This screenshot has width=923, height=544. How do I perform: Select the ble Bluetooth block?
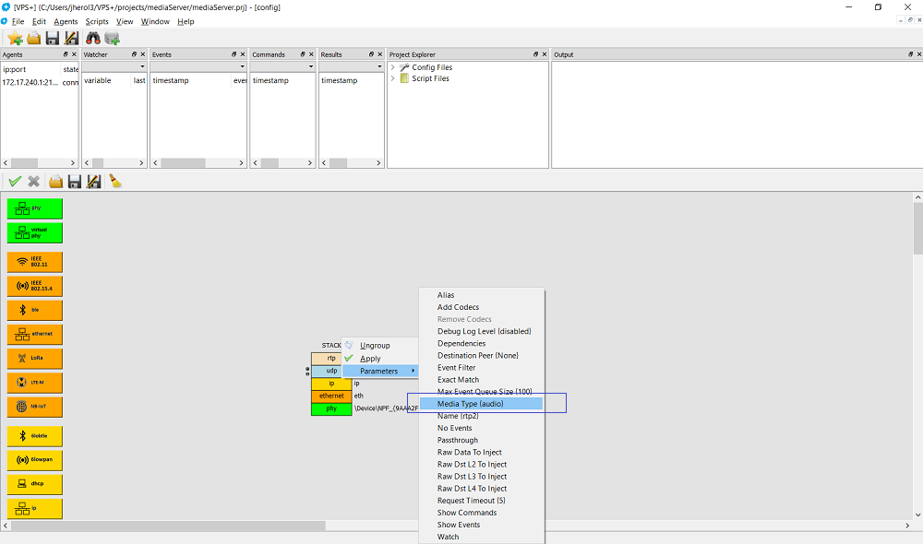click(x=35, y=310)
